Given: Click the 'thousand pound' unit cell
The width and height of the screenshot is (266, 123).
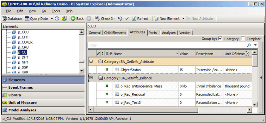Looking at the screenshot, I should [238, 86].
